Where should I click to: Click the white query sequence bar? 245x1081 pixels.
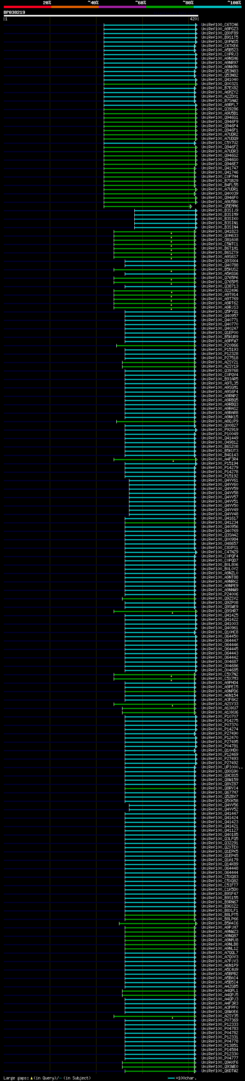click(x=101, y=15)
